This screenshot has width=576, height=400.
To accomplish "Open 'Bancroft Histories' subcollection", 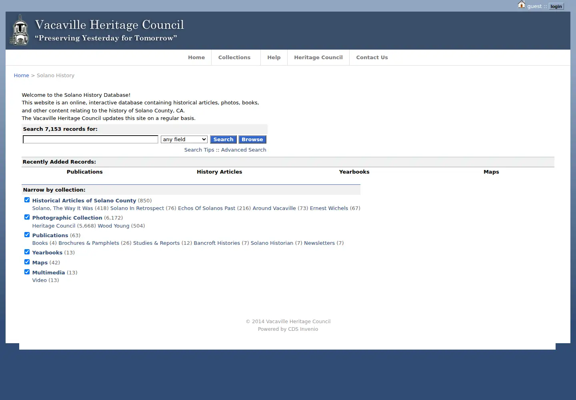I will coord(217,243).
